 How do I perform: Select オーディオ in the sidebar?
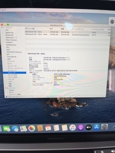coord(11,61)
